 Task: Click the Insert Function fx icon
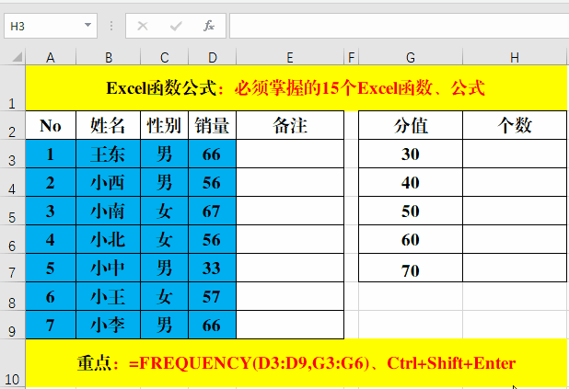(209, 26)
